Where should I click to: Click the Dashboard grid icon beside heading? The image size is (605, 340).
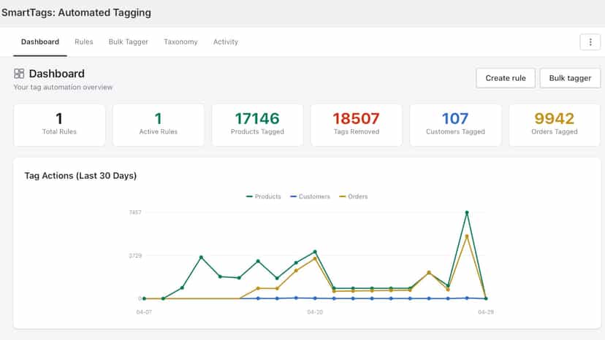coord(19,74)
